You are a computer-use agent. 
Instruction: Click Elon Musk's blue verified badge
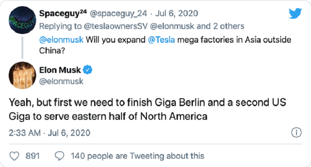(x=88, y=70)
